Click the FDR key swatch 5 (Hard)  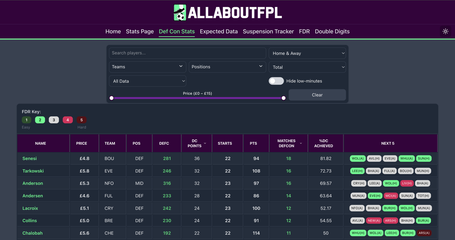point(81,120)
